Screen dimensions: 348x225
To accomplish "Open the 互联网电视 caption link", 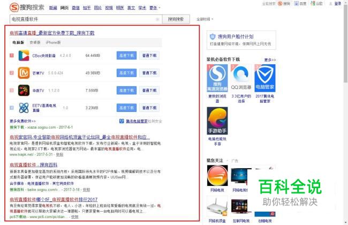I will (241, 221).
